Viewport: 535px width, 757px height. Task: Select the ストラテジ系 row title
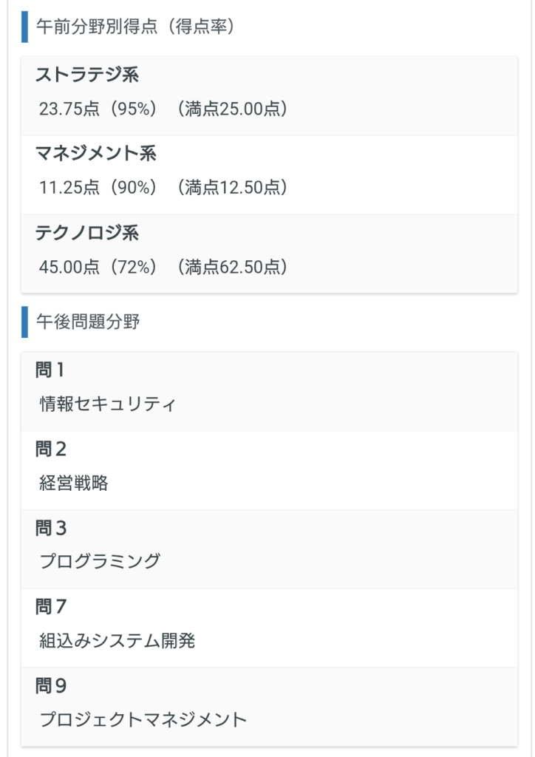tap(86, 75)
